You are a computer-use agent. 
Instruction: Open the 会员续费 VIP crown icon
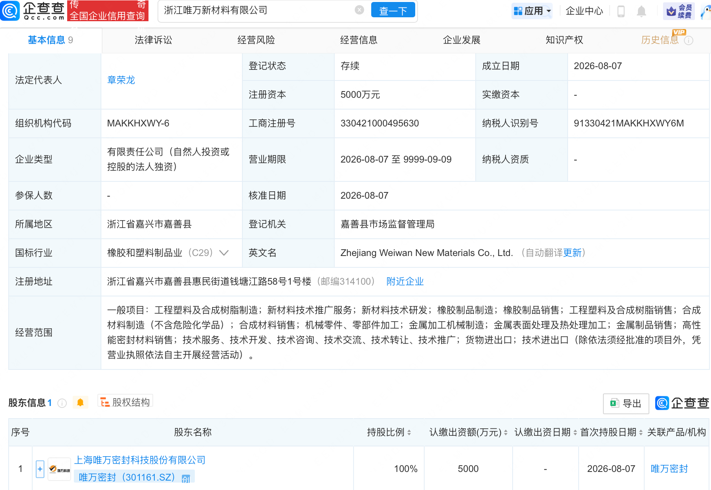point(679,11)
